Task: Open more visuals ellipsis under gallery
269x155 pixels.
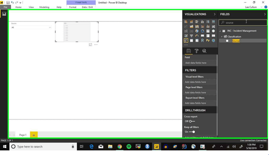Action: pos(186,45)
